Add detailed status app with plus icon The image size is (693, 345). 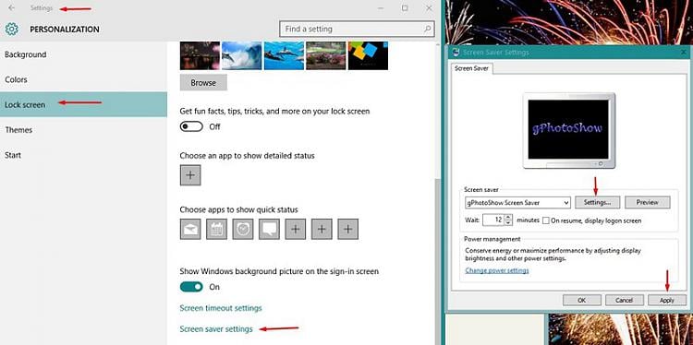click(190, 175)
